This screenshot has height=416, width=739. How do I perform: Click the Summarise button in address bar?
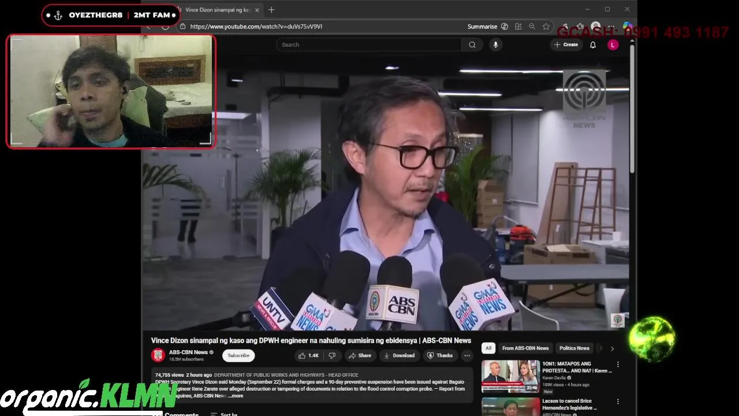point(482,27)
